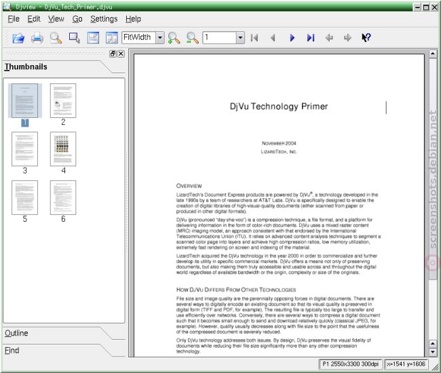Image resolution: width=441 pixels, height=373 pixels.
Task: Close the Thumbnails dock panel
Action: point(121,54)
